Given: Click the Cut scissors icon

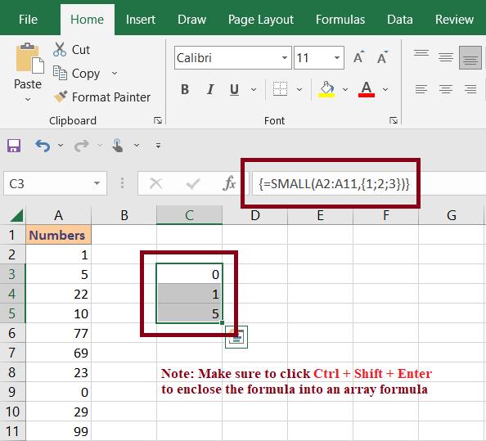Looking at the screenshot, I should pos(60,49).
